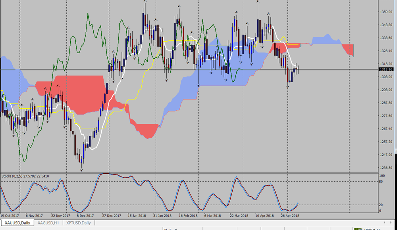This screenshot has width=397, height=230.
Task: Select the XPTUSD,Daily chart tab
Action: click(x=79, y=223)
